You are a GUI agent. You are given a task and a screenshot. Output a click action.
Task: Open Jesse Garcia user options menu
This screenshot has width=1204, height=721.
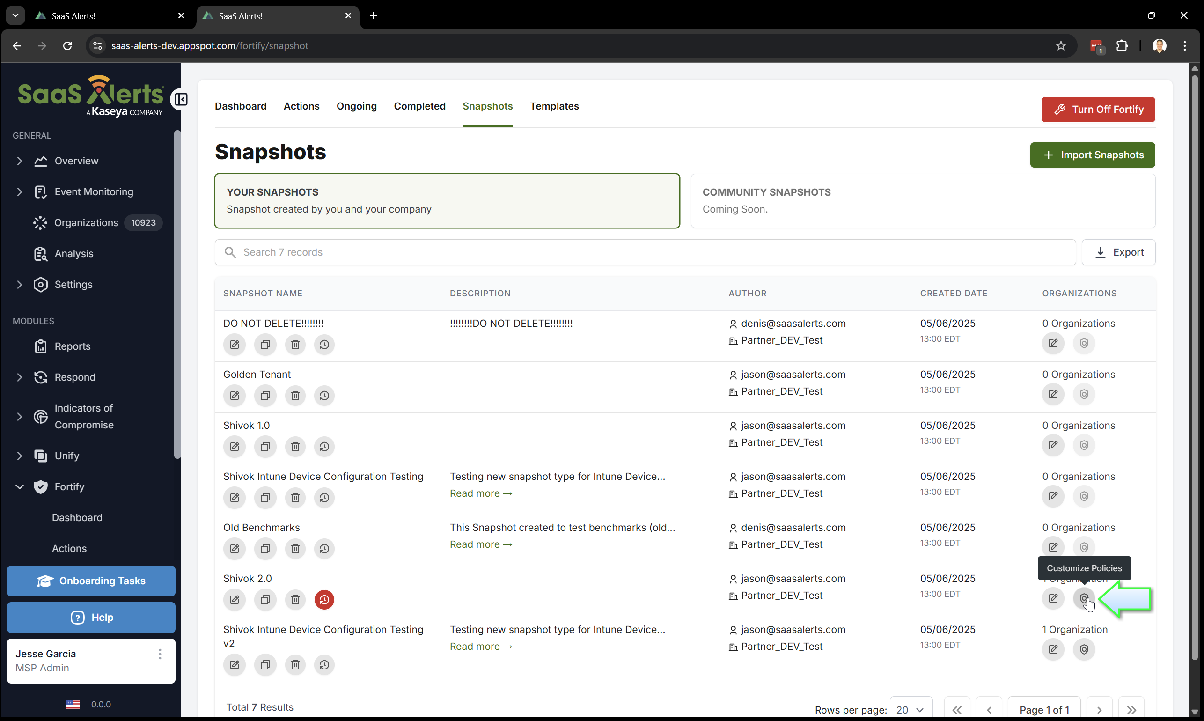[160, 654]
